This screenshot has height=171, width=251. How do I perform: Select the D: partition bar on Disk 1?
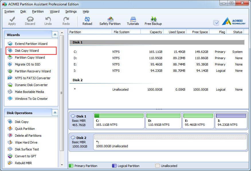[163, 116]
